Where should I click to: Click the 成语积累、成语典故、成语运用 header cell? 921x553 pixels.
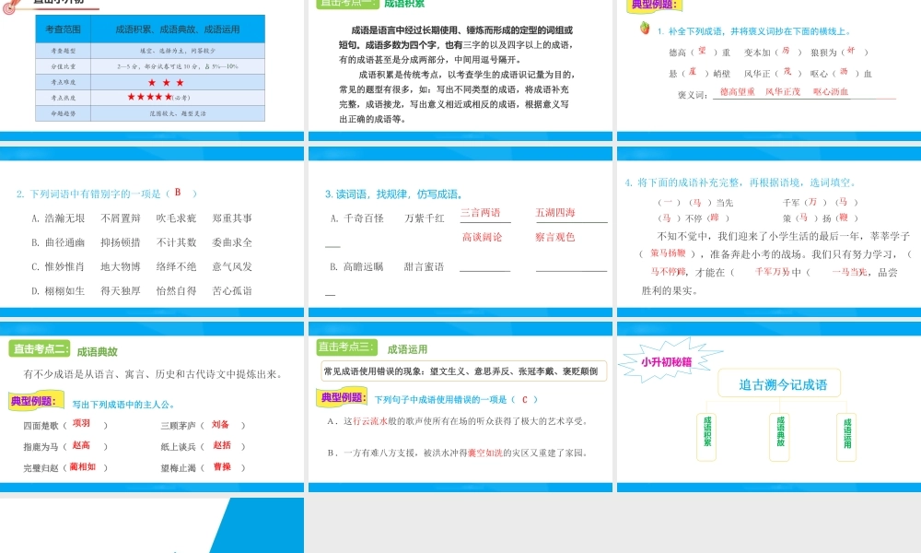(178, 29)
